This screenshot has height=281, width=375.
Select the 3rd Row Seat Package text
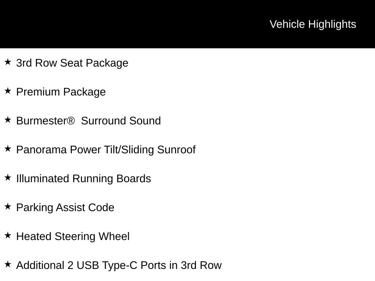click(72, 63)
